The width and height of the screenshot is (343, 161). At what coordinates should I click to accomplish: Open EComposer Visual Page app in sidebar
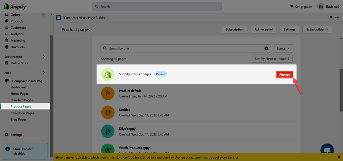click(x=28, y=81)
